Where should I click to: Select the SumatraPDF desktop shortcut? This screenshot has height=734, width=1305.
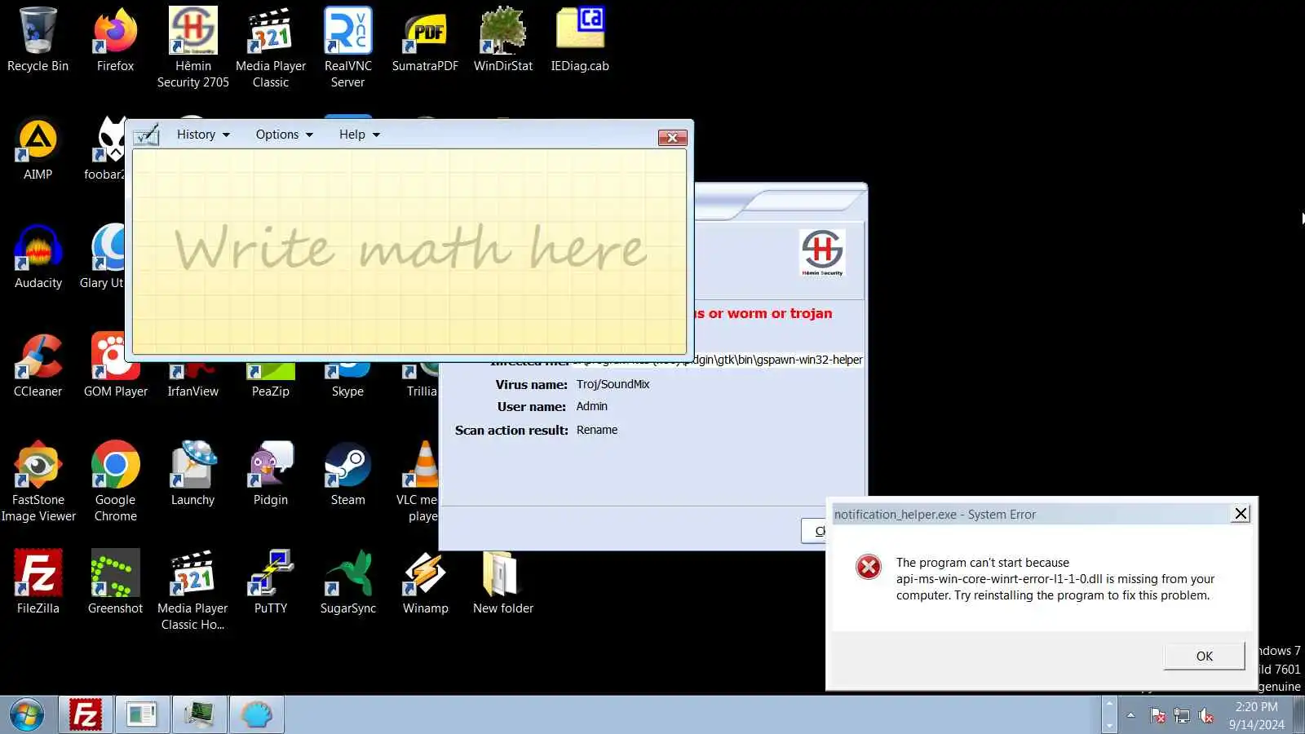pos(425,40)
